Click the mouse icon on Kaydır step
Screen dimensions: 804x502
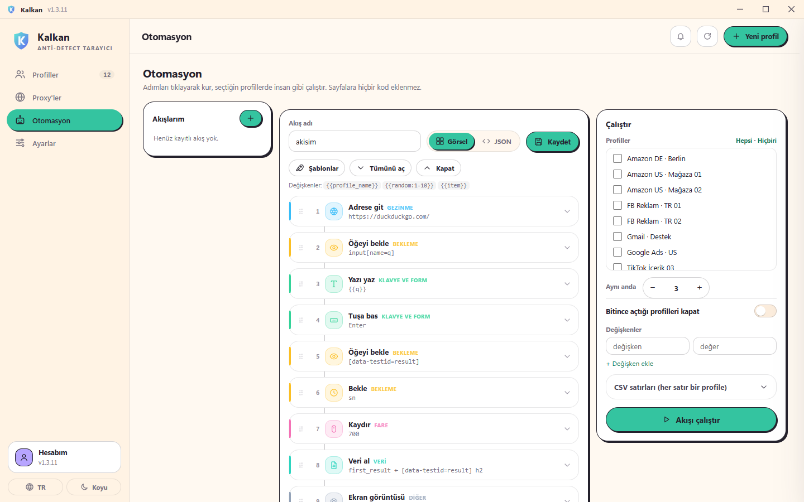coord(334,429)
